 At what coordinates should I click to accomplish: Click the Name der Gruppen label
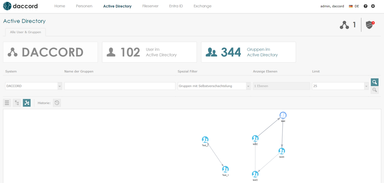79,72
